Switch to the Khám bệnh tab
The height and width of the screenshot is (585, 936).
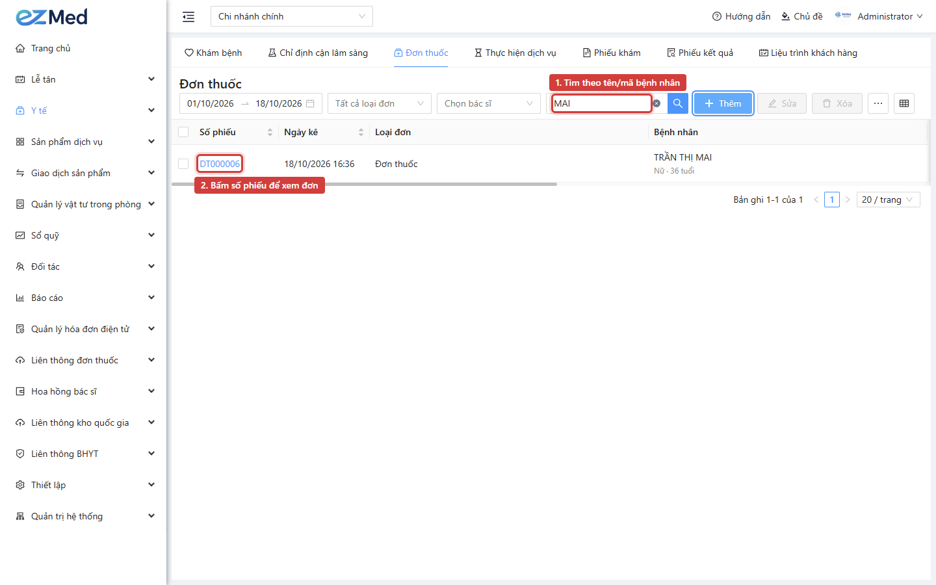coord(213,53)
